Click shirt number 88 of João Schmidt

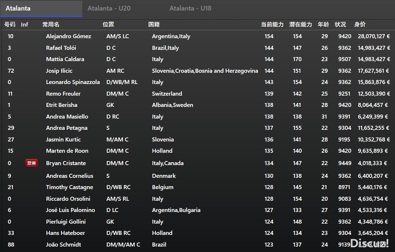[x=11, y=244]
